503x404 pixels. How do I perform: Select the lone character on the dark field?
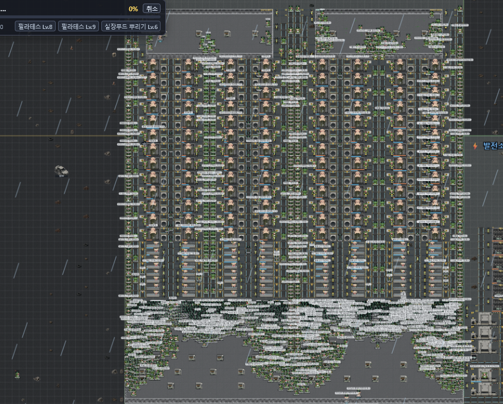click(x=17, y=374)
